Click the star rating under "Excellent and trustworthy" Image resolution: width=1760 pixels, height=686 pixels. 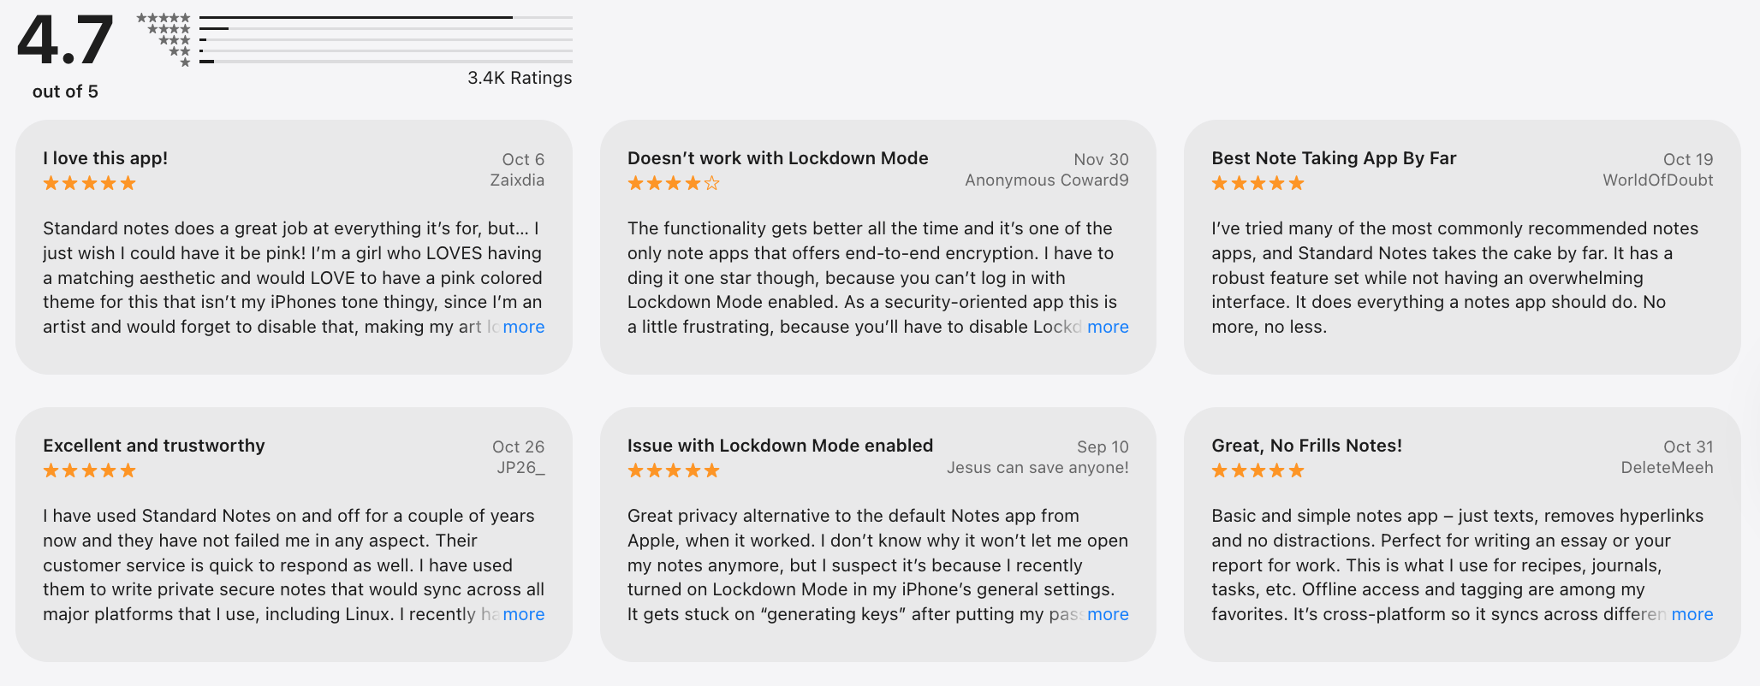[89, 470]
